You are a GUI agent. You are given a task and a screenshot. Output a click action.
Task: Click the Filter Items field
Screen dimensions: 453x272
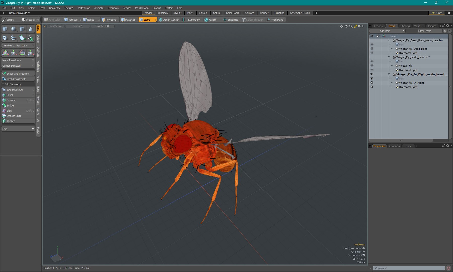point(430,31)
